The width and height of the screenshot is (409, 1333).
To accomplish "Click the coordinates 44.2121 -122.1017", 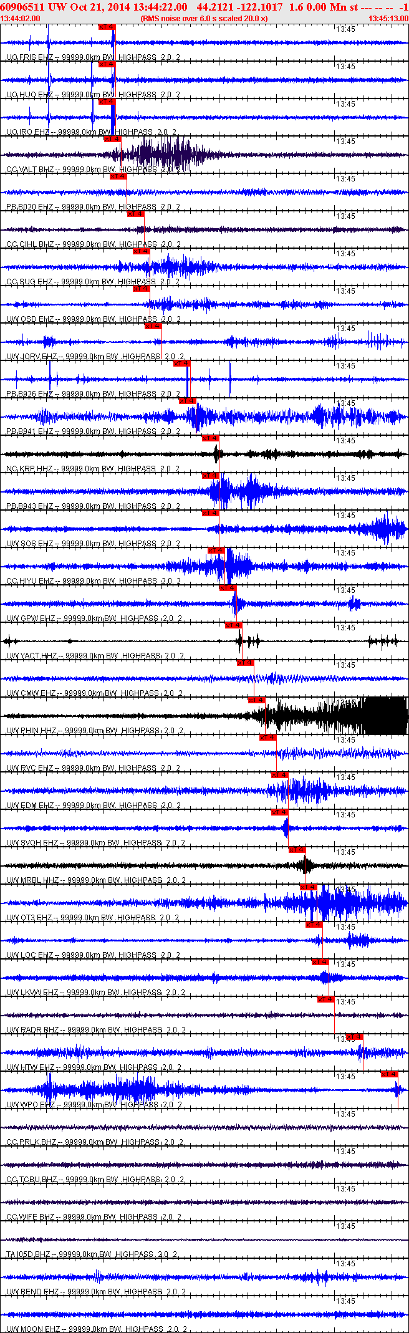I will [239, 7].
